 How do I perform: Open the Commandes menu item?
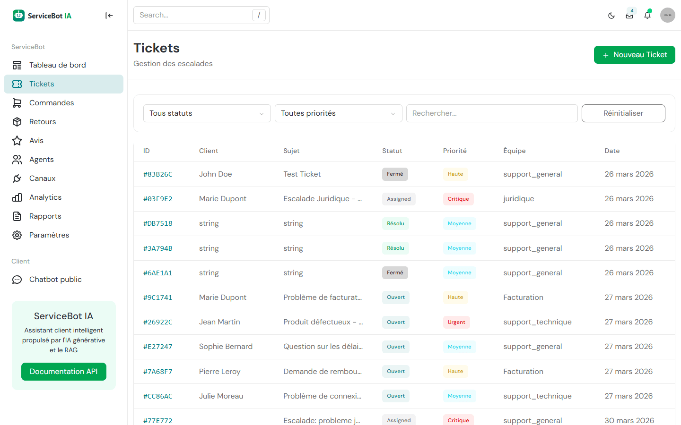pyautogui.click(x=63, y=103)
